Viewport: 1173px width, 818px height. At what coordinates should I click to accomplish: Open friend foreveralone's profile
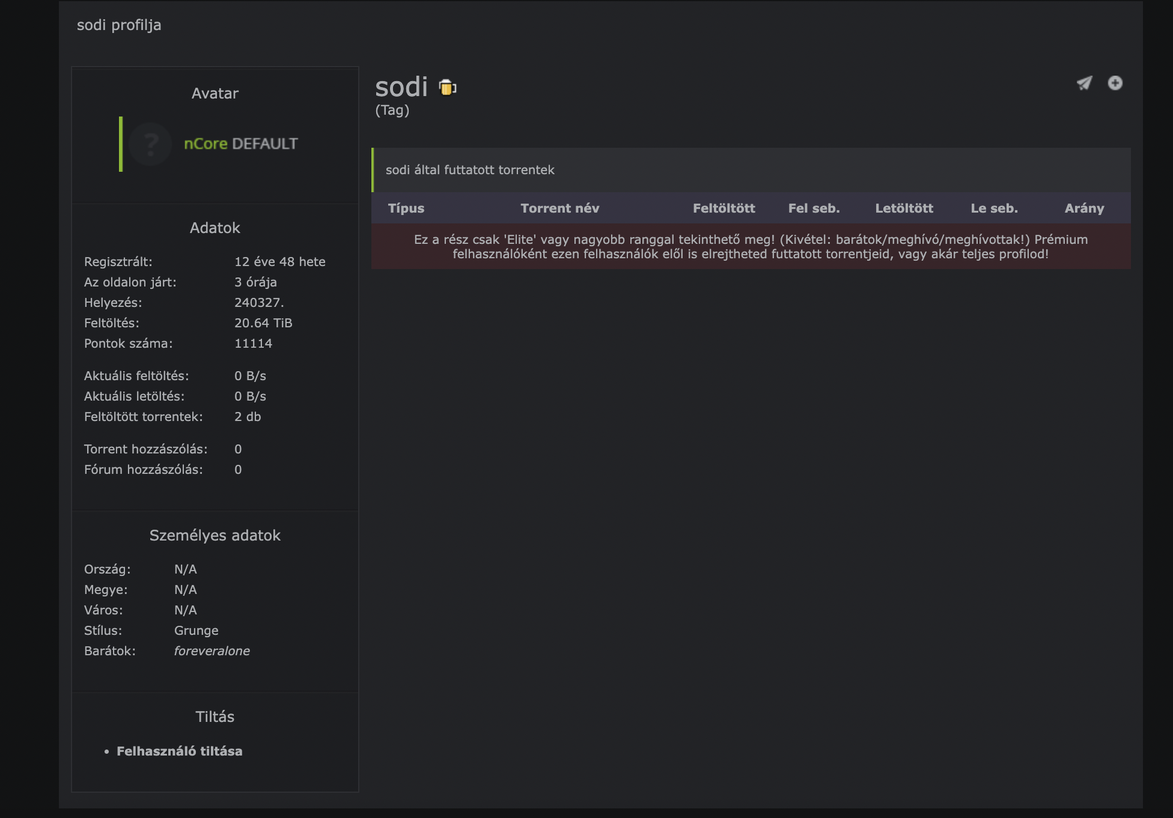(x=212, y=651)
